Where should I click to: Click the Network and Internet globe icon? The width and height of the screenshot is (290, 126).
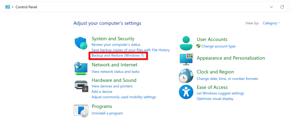click(x=81, y=68)
